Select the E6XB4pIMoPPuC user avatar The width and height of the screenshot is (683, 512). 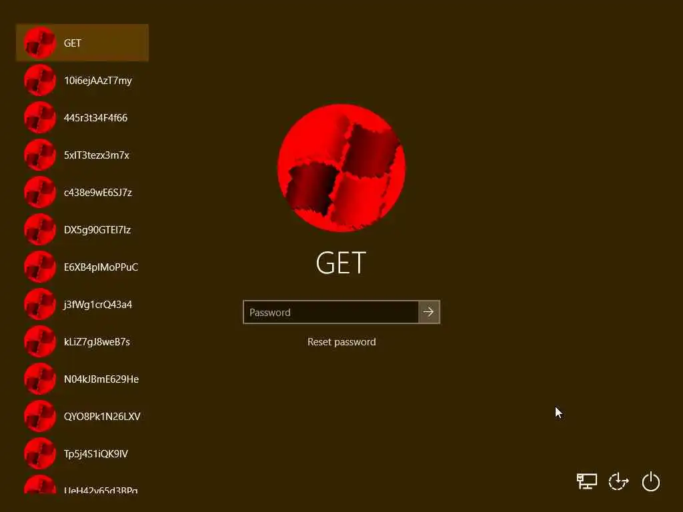tap(39, 267)
